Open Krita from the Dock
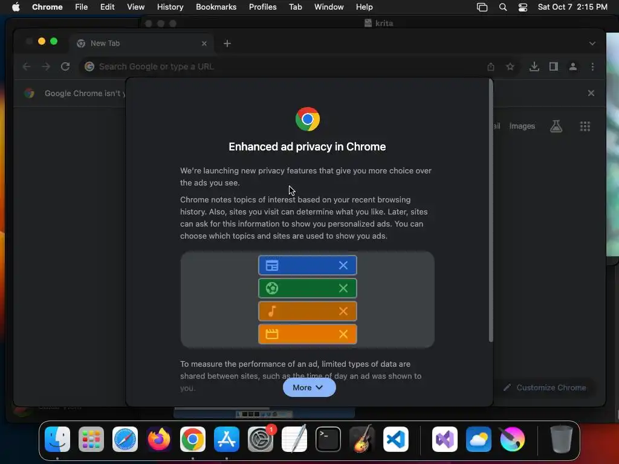 (x=513, y=439)
